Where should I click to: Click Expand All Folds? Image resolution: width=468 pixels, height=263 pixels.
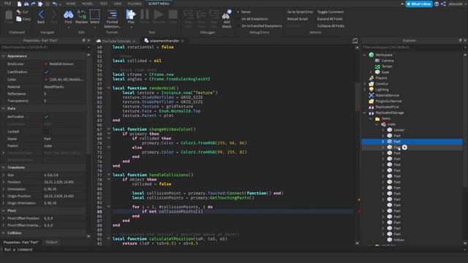(x=330, y=19)
